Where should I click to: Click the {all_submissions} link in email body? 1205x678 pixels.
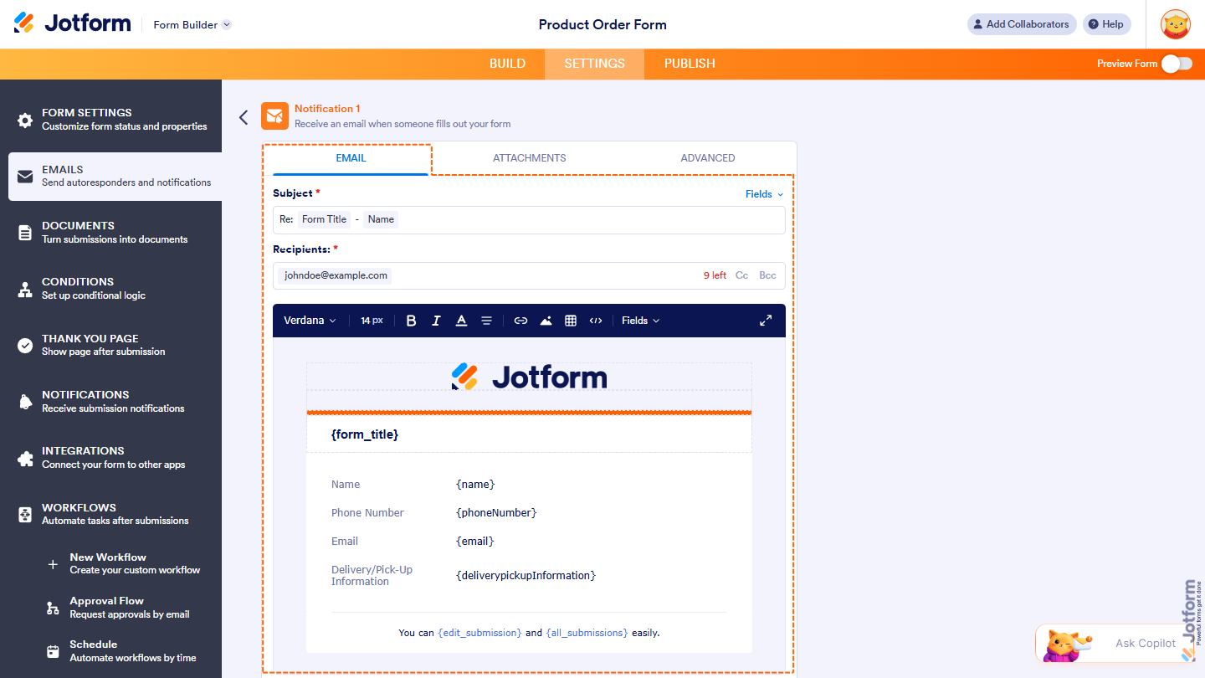pos(587,633)
